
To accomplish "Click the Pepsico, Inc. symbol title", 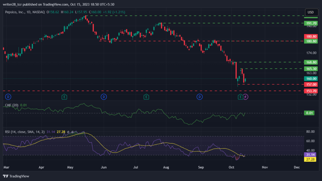I will click(25, 12).
